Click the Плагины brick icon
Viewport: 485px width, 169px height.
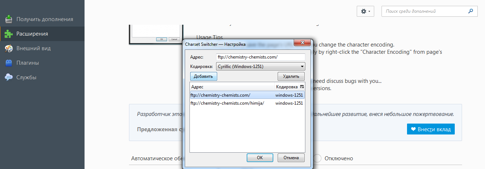click(x=9, y=63)
